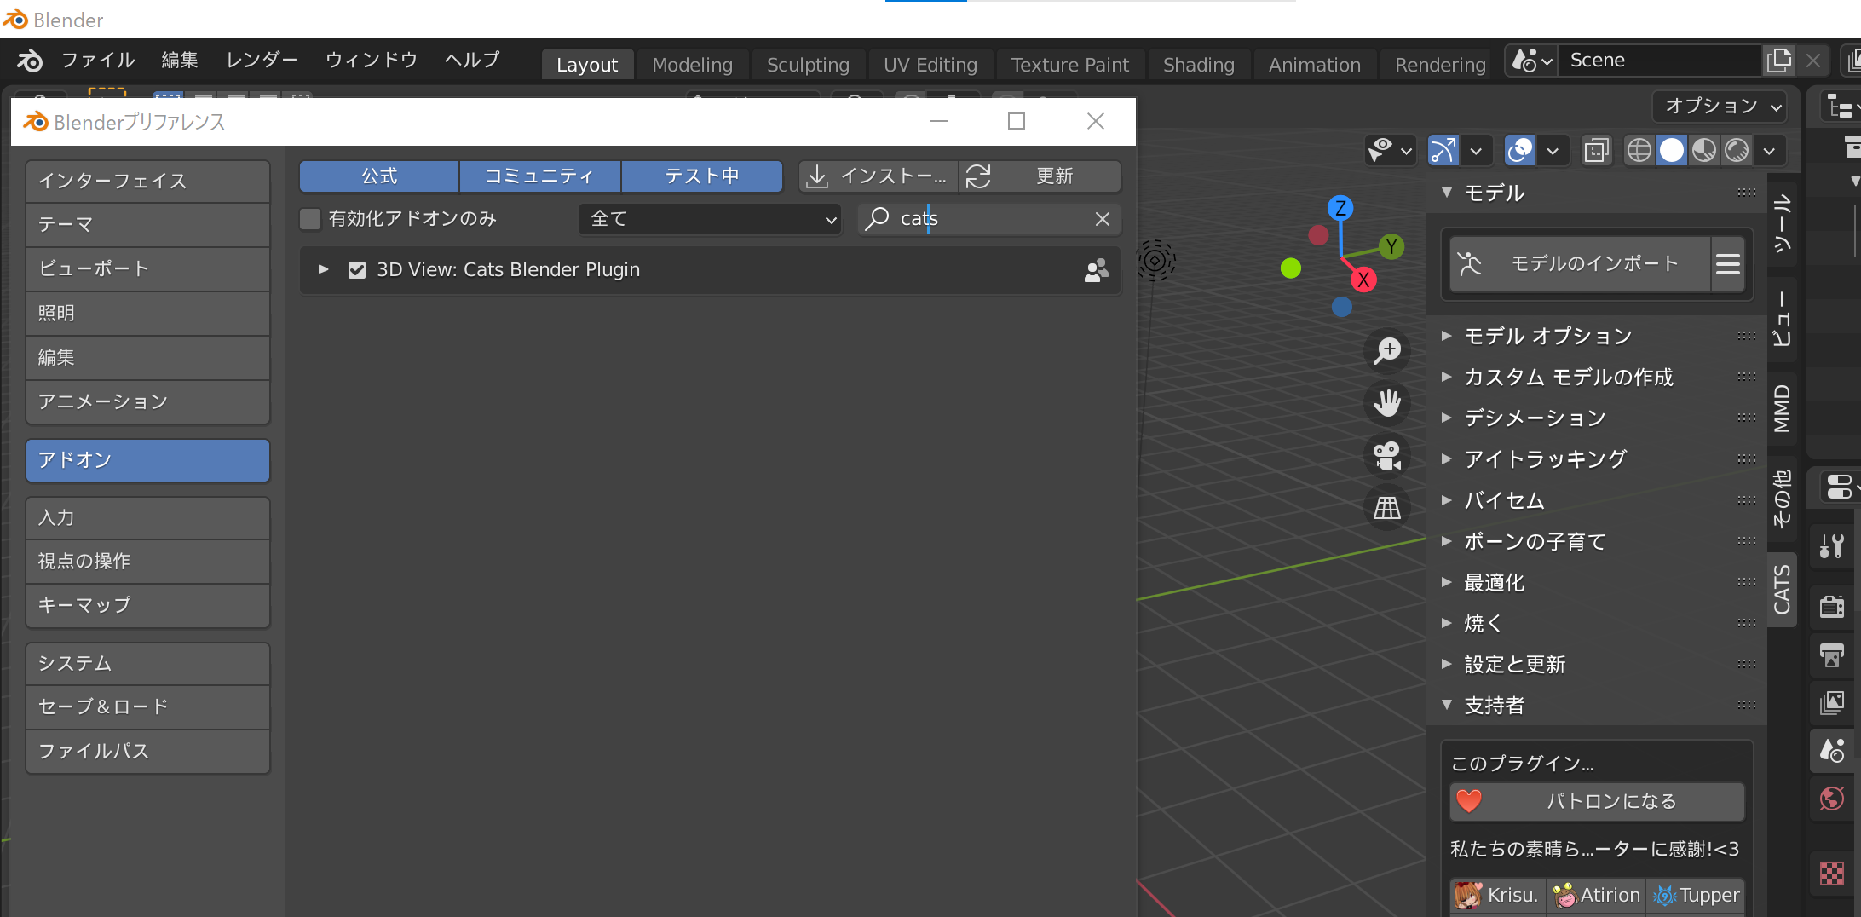Screen dimensions: 1861x917
Task: Switch to the Sculpting workspace tab
Action: point(807,65)
